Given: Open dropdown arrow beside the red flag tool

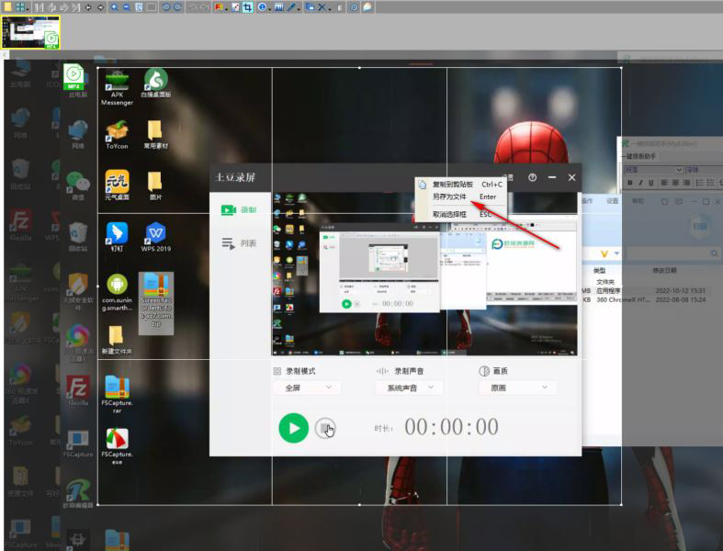Looking at the screenshot, I should click(x=226, y=9).
